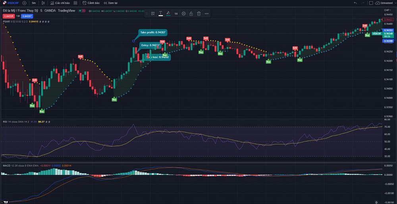Click the blue 0.94308 price scale label
Screen dimensions: 397x204
[388, 41]
